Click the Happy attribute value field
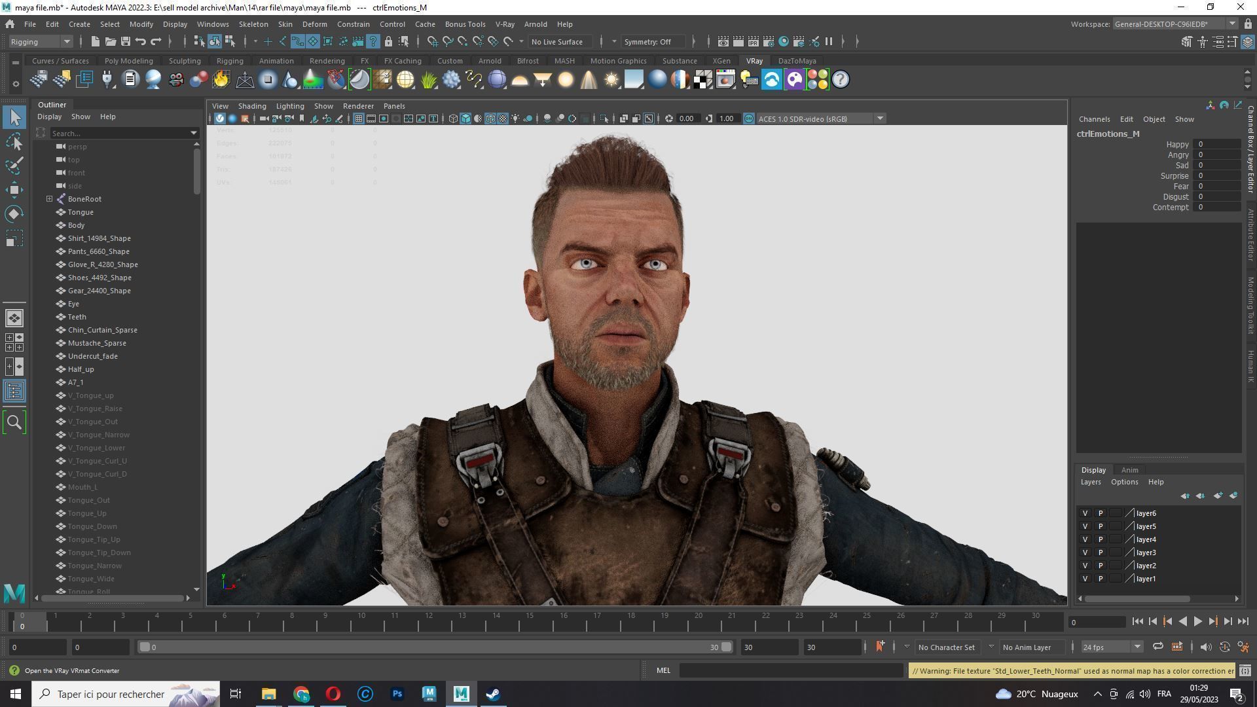This screenshot has width=1257, height=707. tap(1216, 145)
